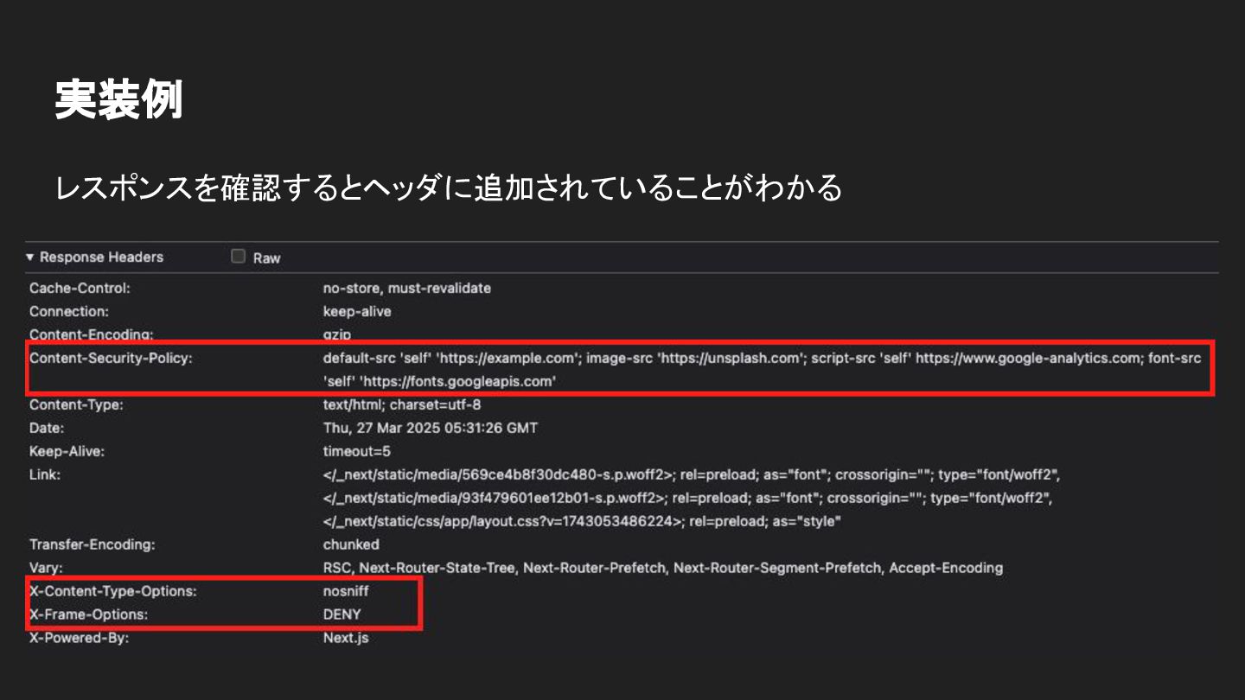
Task: Click the Link line with 569ce4b8f30dc480-s.p.woff2
Action: click(x=692, y=474)
